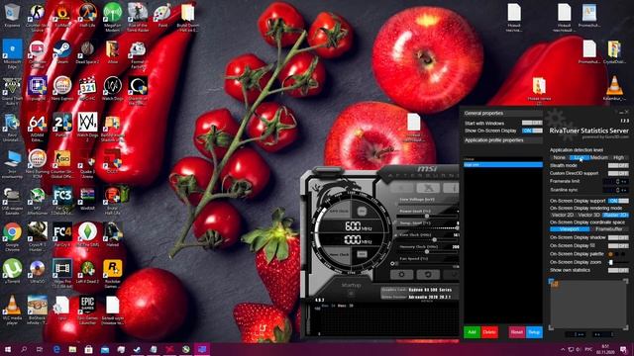Toggle Show On-Screen Display switch

tap(532, 131)
